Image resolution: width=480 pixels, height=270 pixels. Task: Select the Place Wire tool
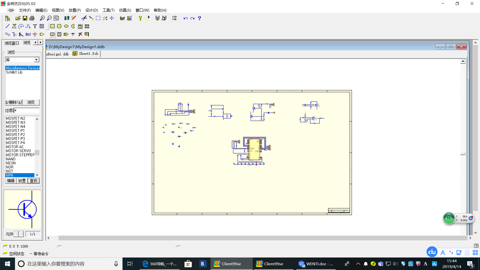pos(7,34)
